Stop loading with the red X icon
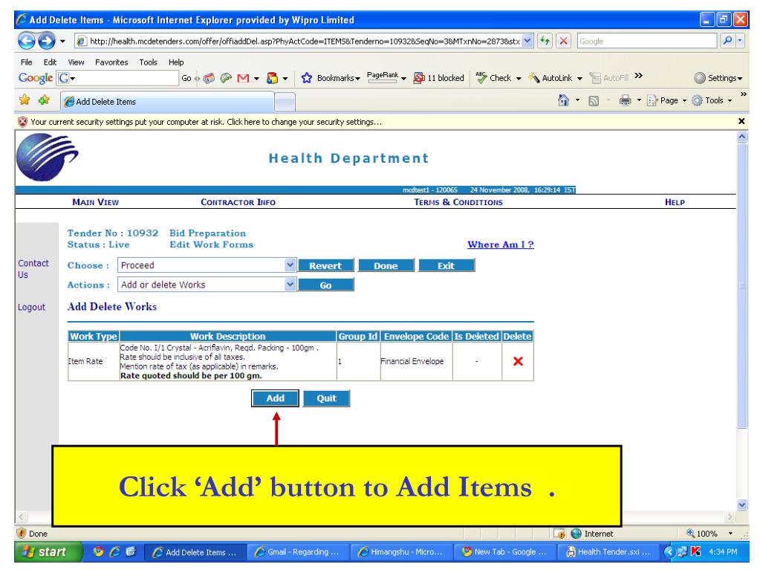 [x=563, y=41]
